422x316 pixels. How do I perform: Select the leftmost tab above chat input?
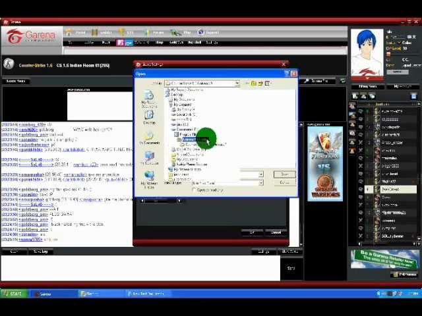pos(14,251)
